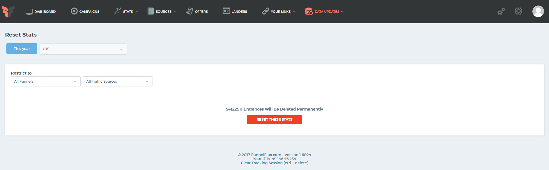Open the user profile avatar
The image size is (549, 170).
(x=538, y=11)
